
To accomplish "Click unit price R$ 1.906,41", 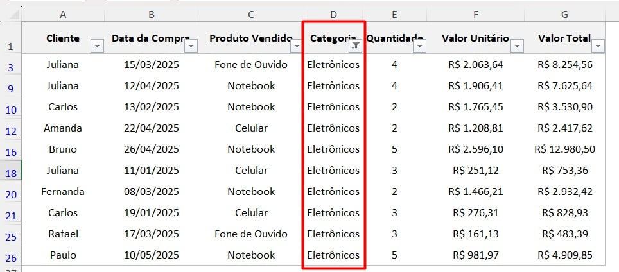I will click(476, 86).
